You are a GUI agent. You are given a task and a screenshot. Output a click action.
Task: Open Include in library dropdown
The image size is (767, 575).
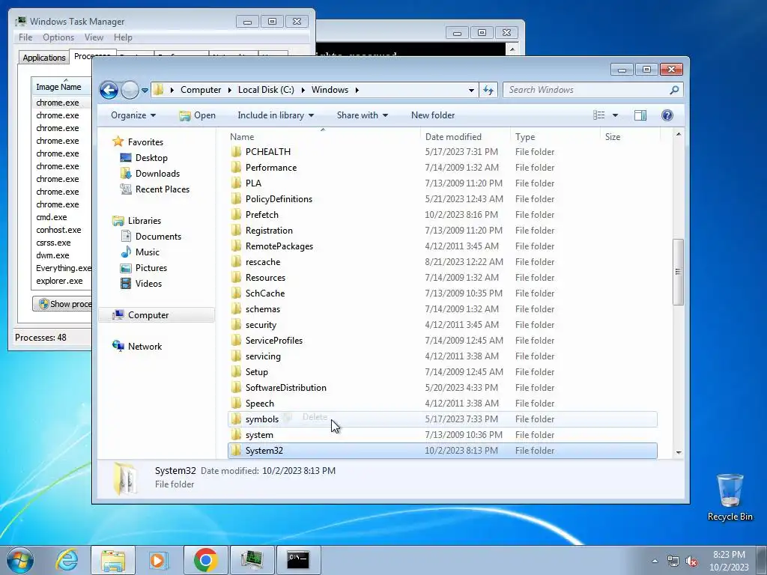pyautogui.click(x=276, y=115)
